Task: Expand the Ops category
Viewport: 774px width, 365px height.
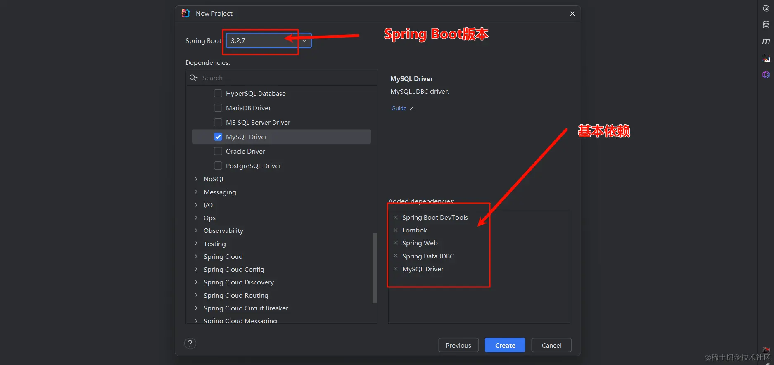Action: tap(196, 218)
